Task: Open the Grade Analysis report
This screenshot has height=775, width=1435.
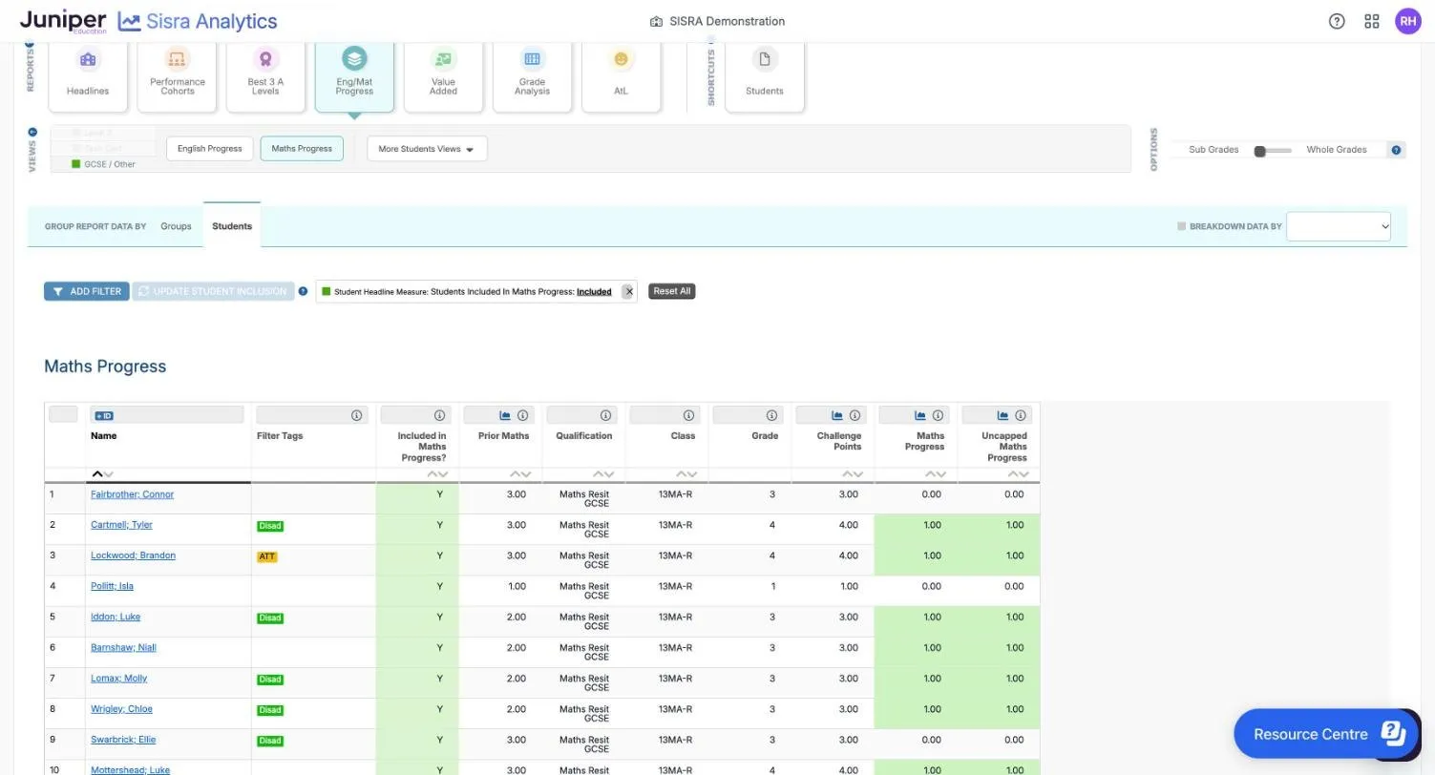Action: pos(532,76)
